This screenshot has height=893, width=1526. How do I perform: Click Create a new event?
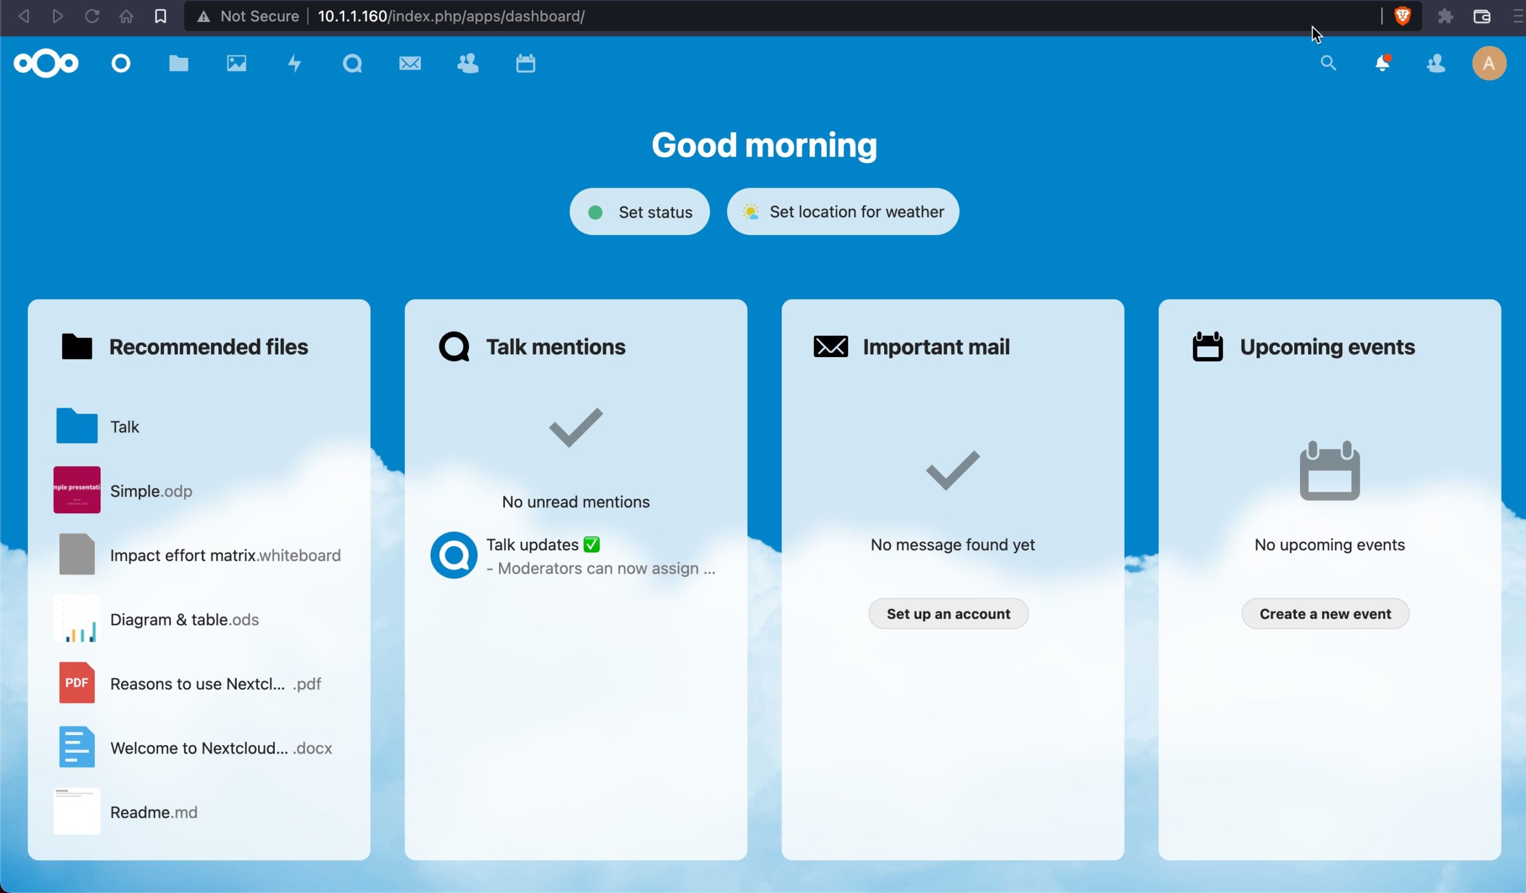[1325, 613]
